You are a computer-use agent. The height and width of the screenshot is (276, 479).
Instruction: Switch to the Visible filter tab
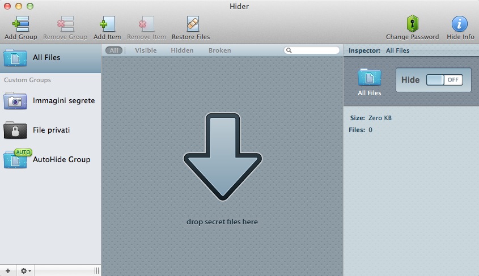click(x=146, y=50)
